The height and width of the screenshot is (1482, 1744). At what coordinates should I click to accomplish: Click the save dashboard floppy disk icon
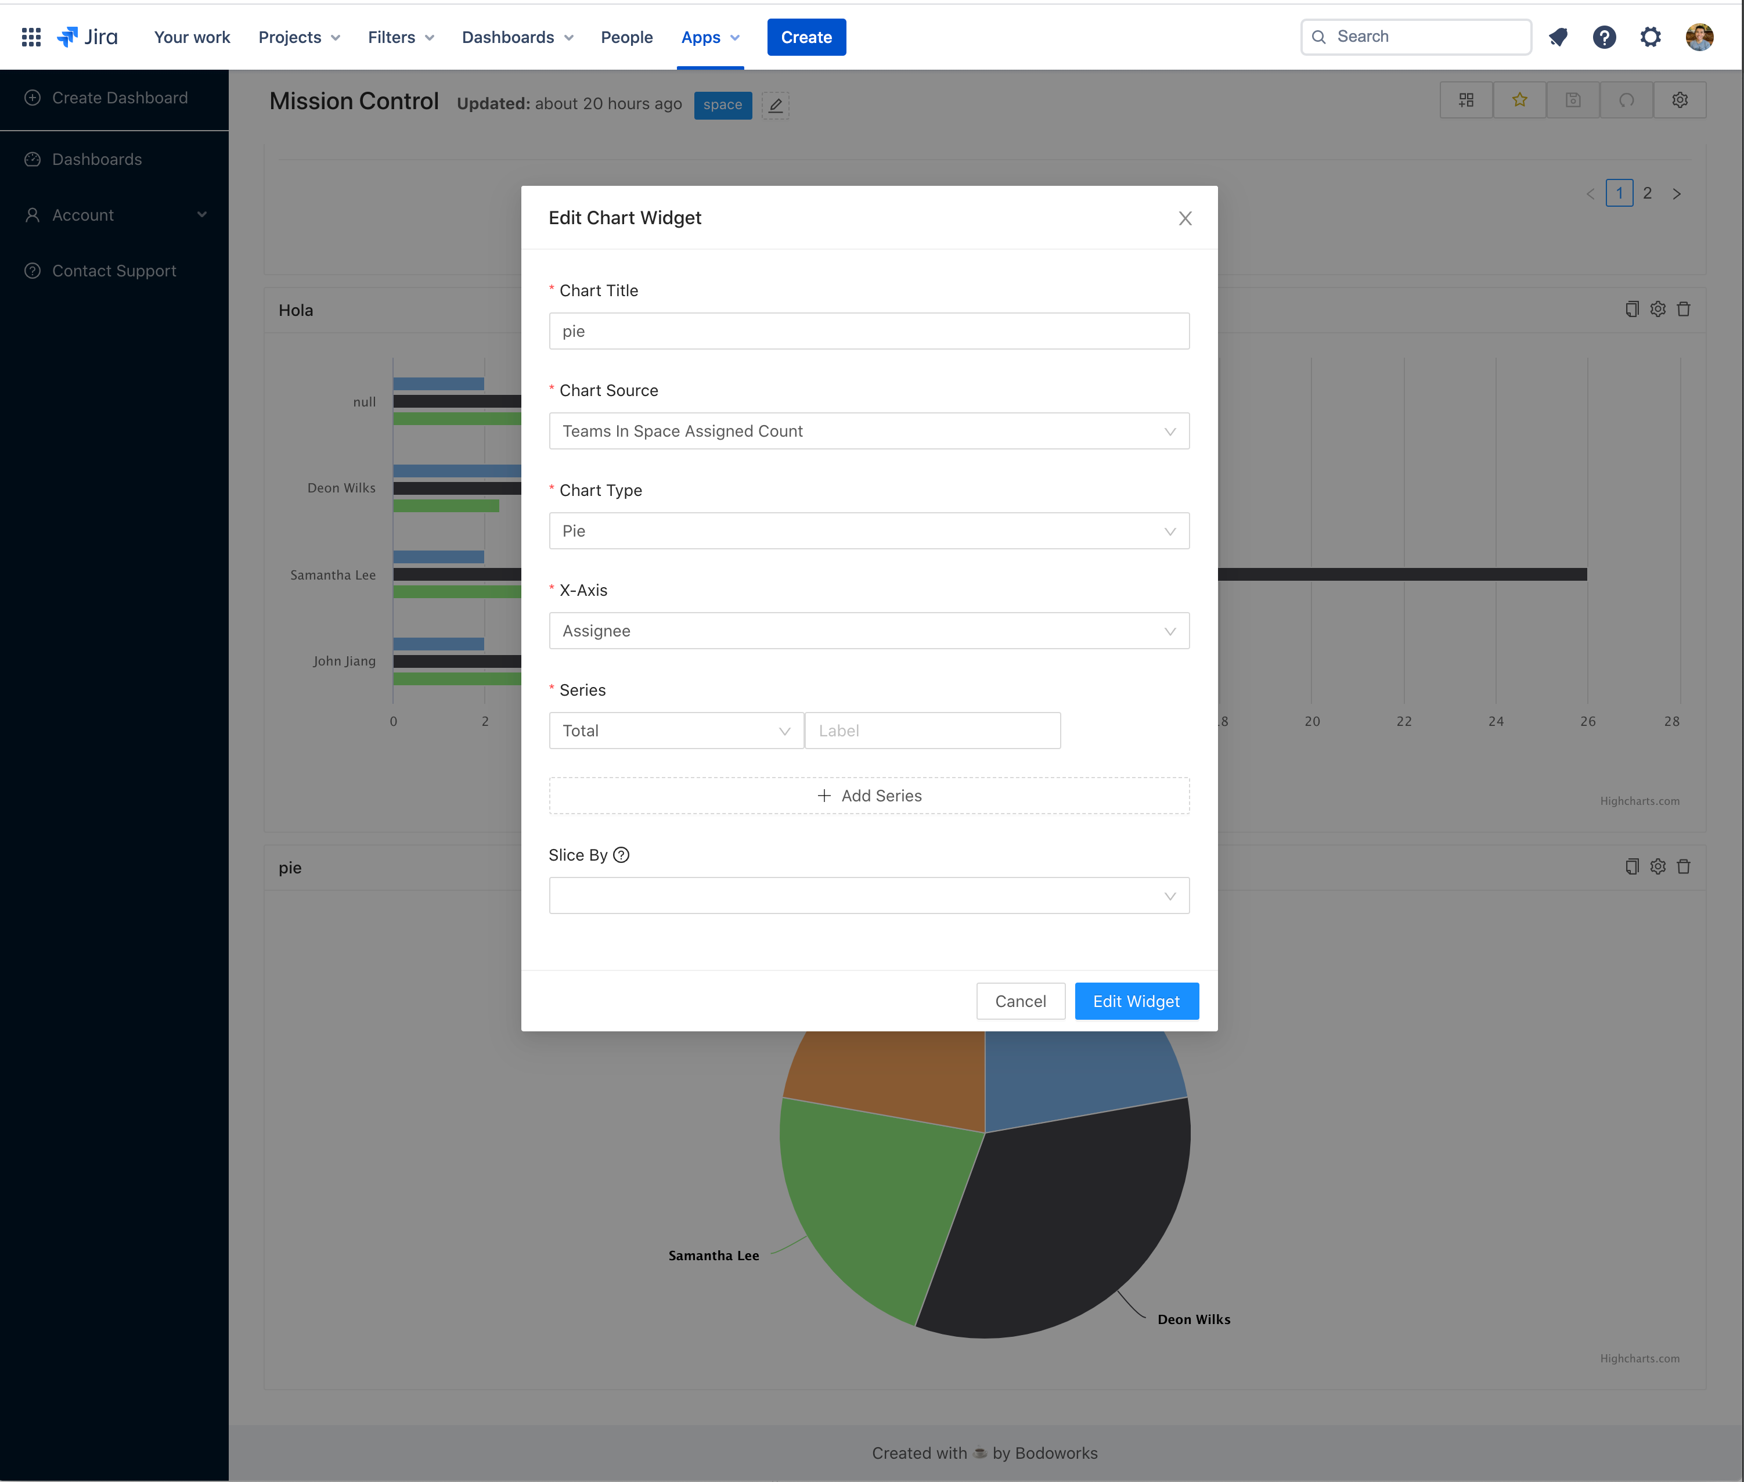(1573, 99)
